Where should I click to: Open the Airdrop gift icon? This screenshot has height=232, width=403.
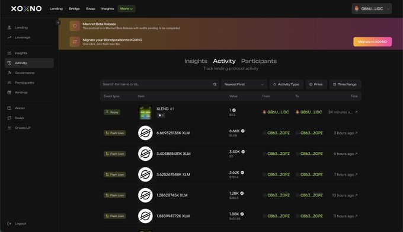(9, 93)
